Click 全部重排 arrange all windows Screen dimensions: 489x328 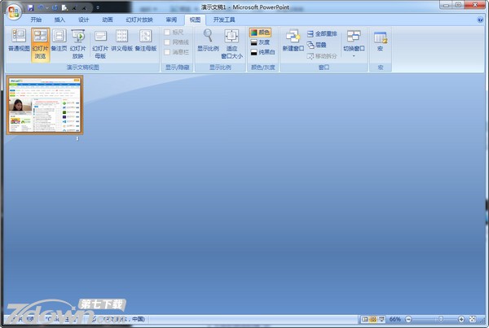coord(322,33)
